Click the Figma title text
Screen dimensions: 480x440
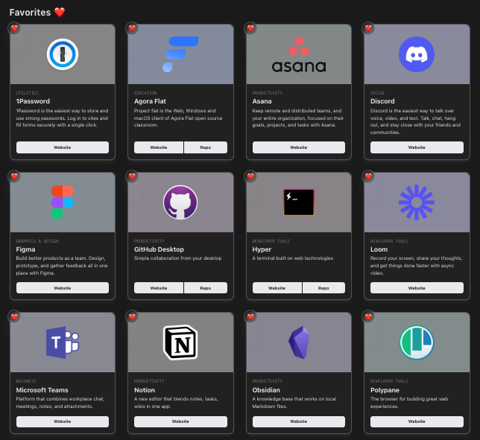(x=25, y=249)
